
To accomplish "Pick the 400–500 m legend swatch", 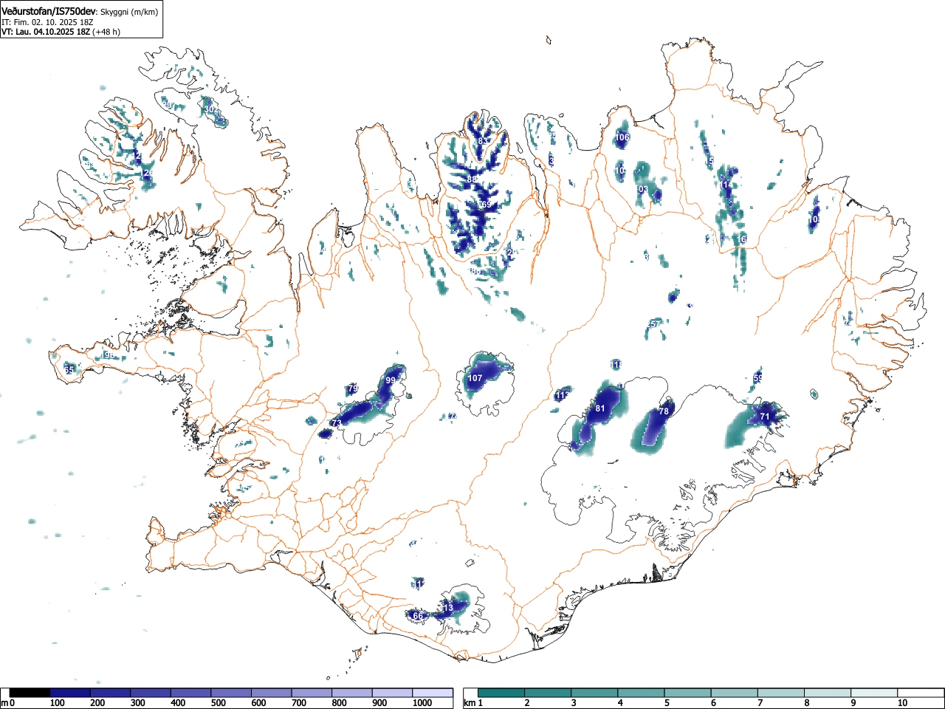I will click(191, 693).
